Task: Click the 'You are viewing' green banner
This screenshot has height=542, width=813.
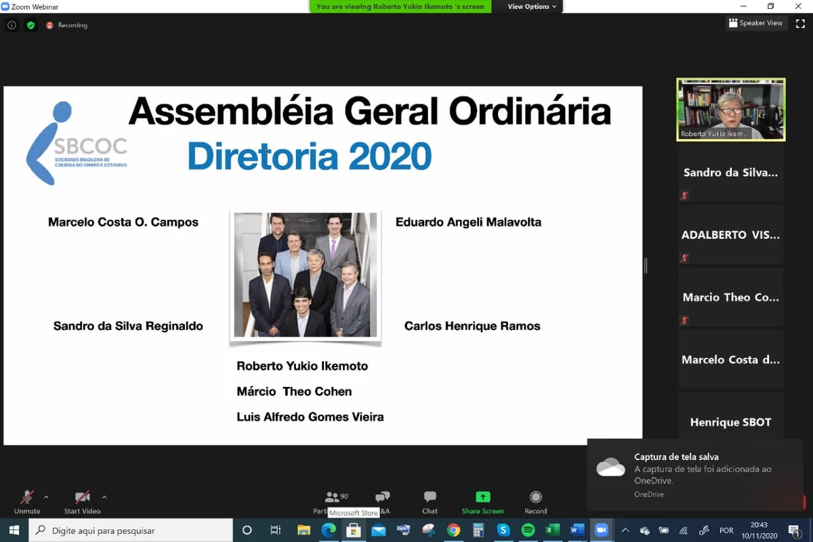Action: pos(400,7)
